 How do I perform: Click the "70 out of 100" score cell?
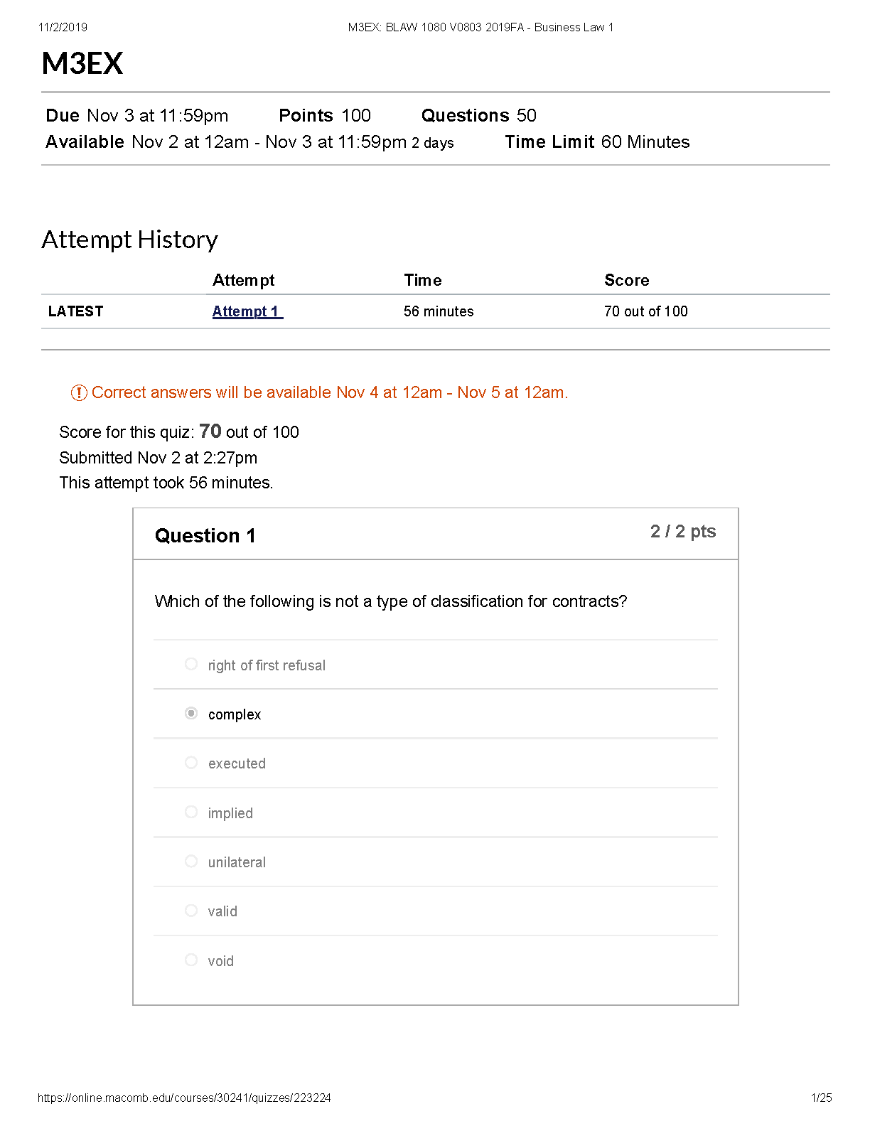645,311
